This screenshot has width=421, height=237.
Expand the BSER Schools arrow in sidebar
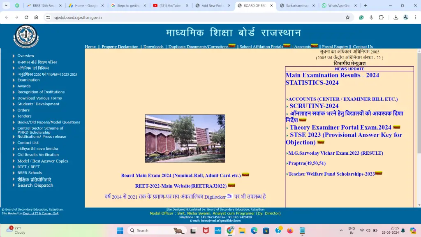(14, 173)
